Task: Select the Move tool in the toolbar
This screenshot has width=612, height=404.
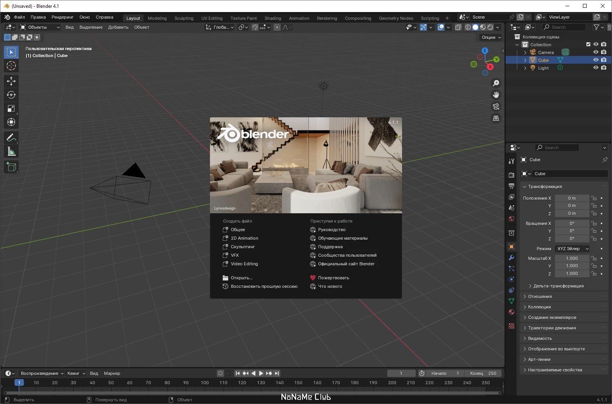Action: pyautogui.click(x=11, y=81)
